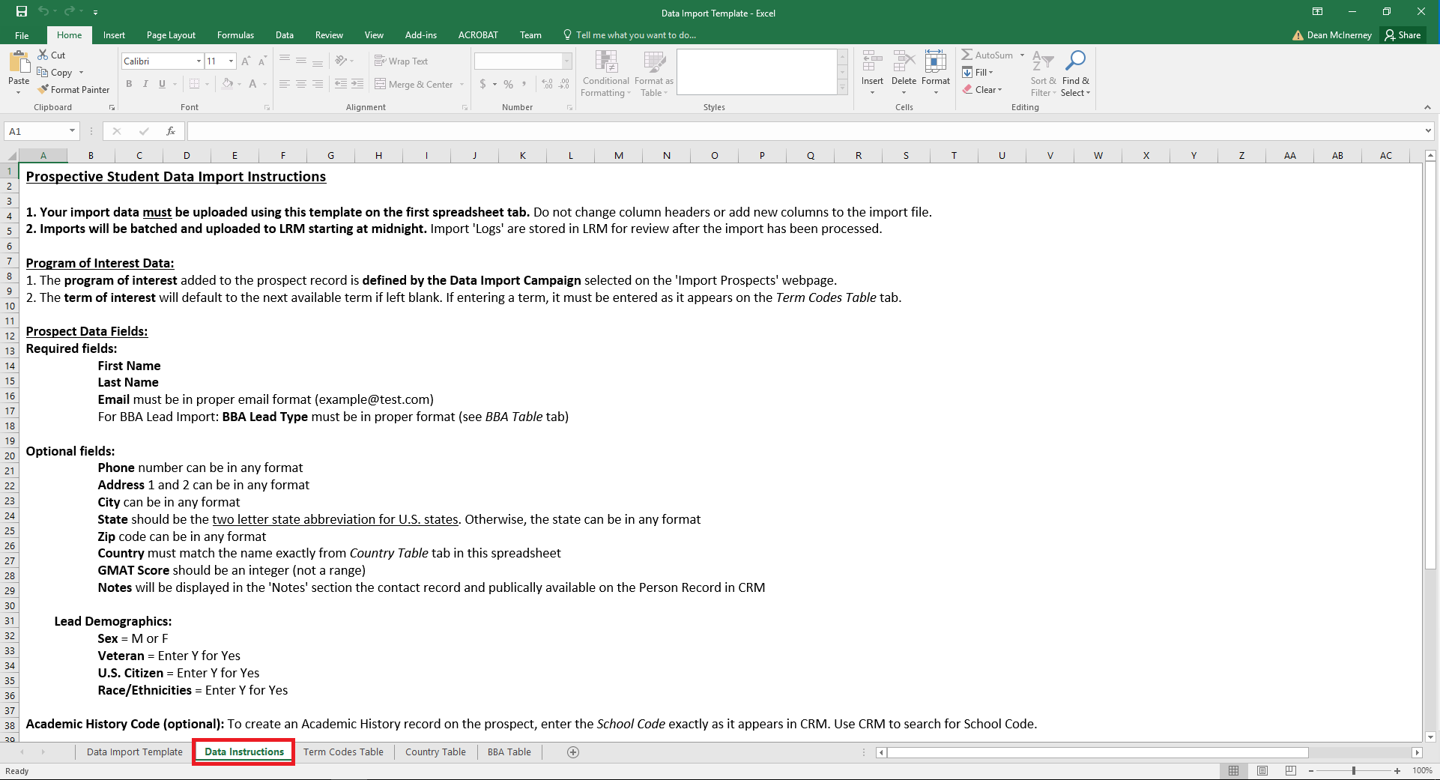
Task: Open Conditional Formatting menu
Action: coord(605,73)
